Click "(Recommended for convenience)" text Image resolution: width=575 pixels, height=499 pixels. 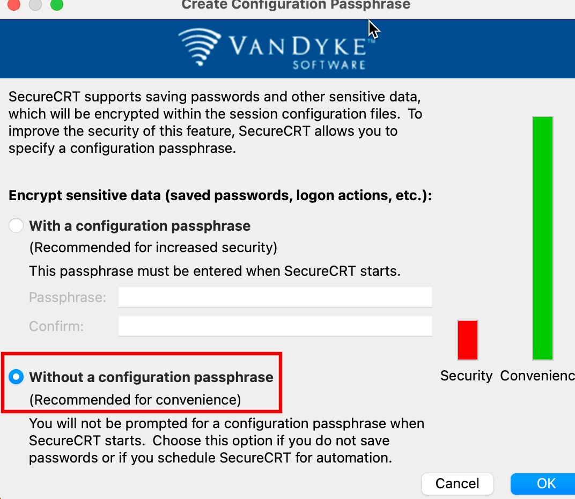(135, 400)
